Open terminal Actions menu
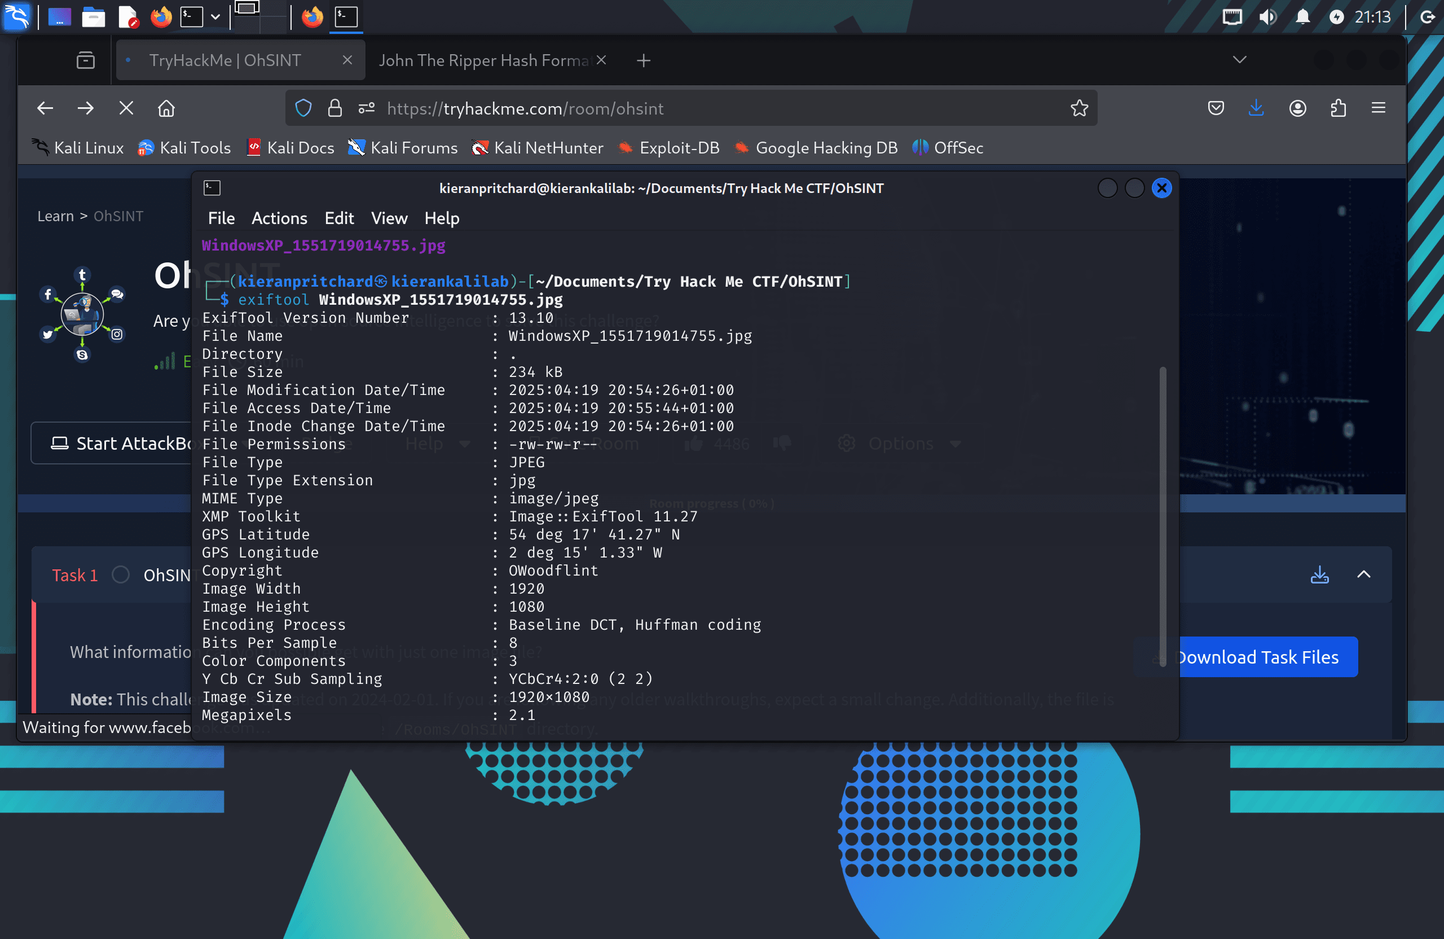This screenshot has height=939, width=1444. coord(280,218)
